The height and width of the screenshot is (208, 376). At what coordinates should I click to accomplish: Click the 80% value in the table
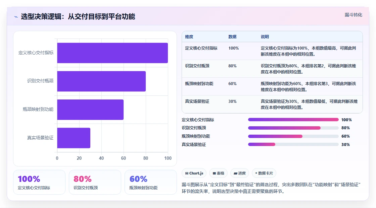232,66
